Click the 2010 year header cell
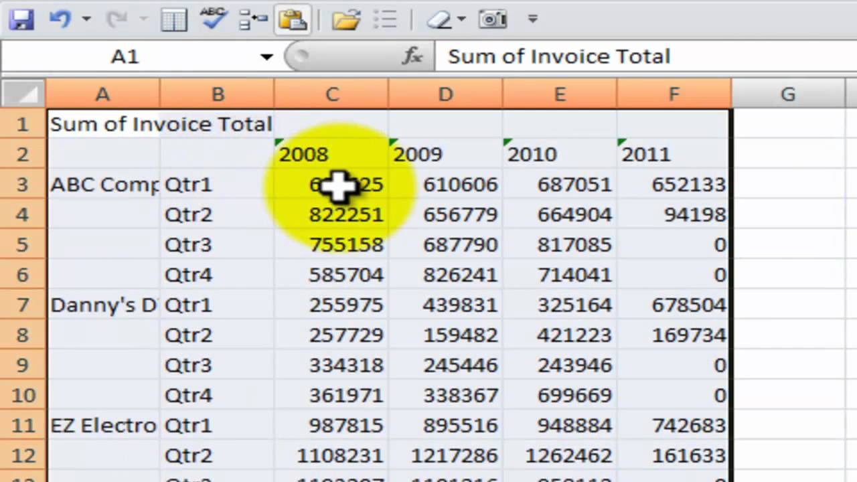 pos(560,154)
